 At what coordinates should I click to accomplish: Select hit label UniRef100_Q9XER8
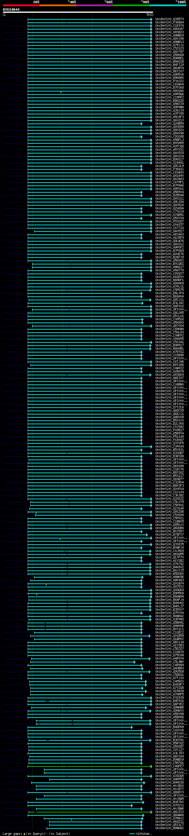[x=170, y=127]
